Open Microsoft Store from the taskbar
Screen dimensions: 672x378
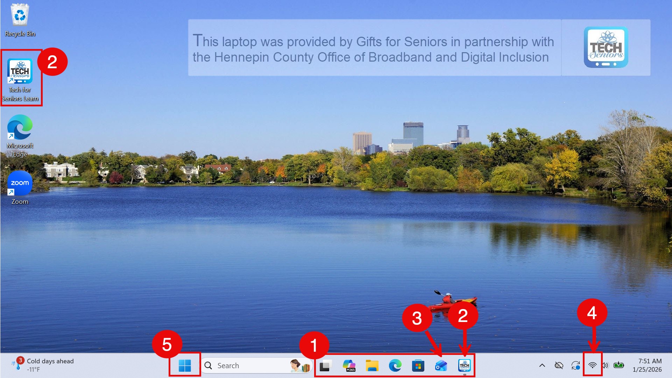(x=418, y=366)
